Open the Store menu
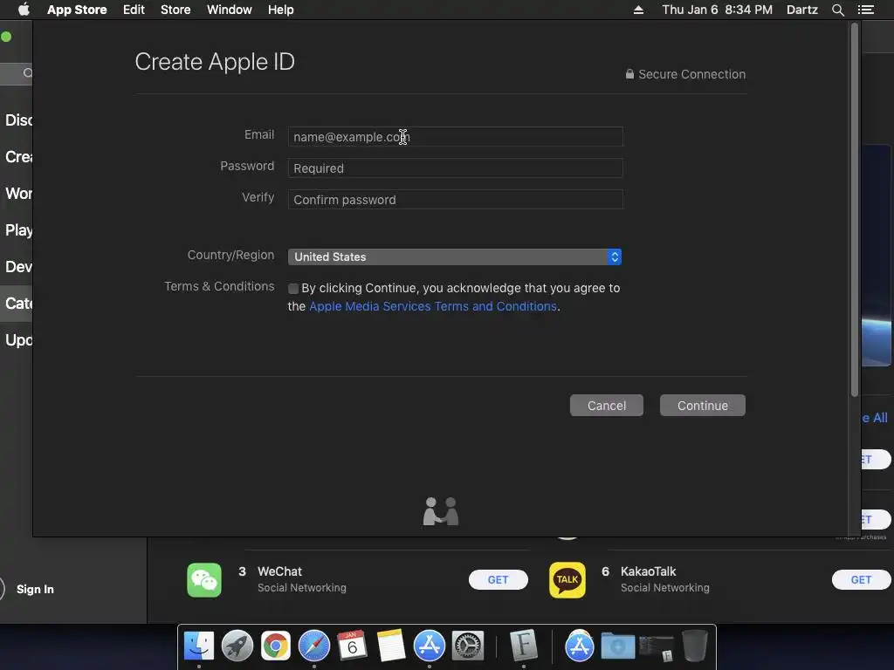 [175, 10]
